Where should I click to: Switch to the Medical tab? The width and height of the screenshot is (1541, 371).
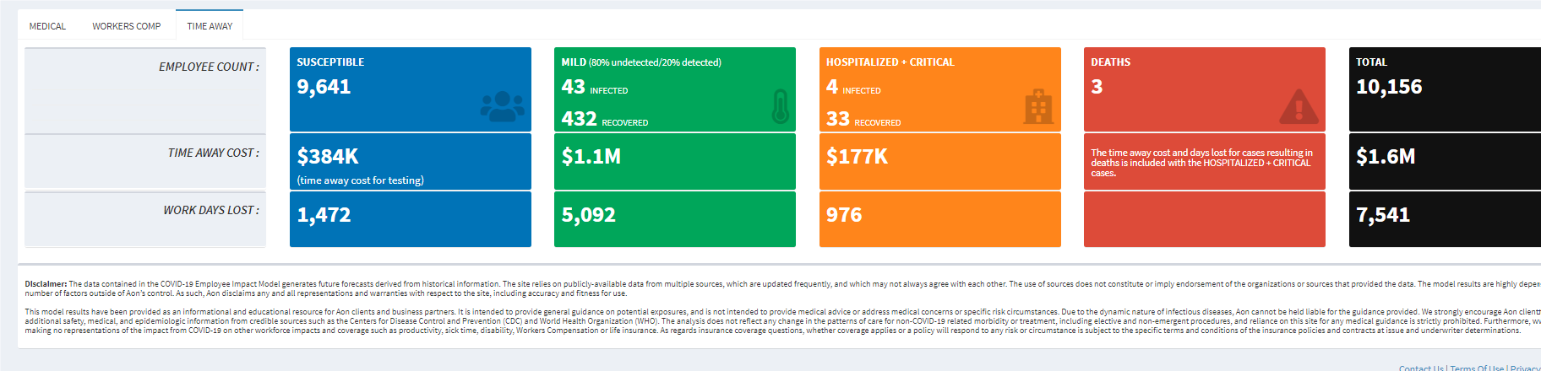tap(47, 26)
